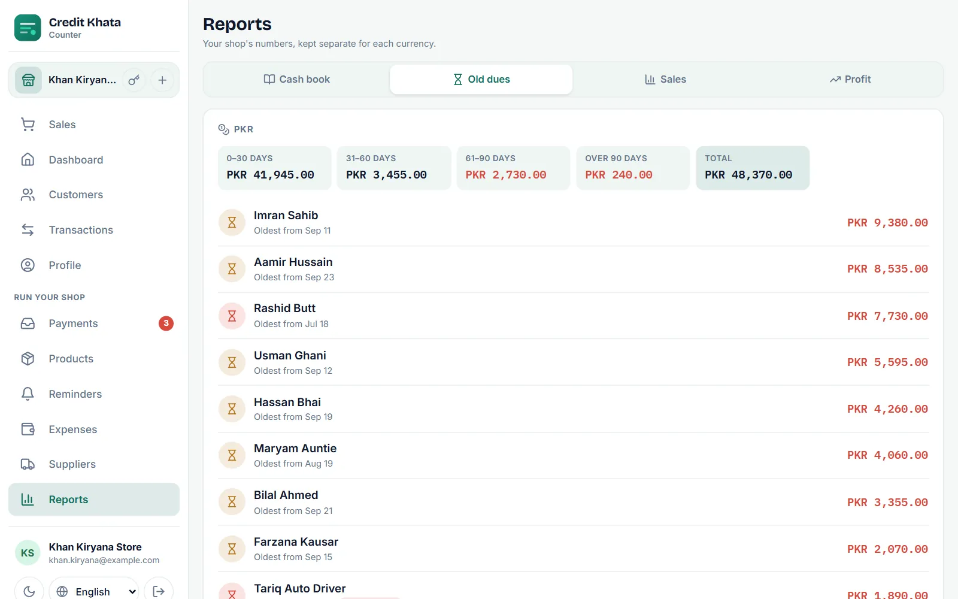958x599 pixels.
Task: Click Tariq Auto Driver's name
Action: pos(299,588)
